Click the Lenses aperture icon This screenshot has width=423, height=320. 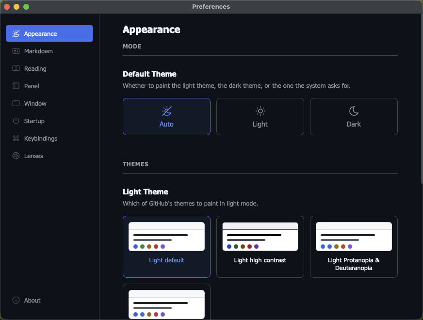(16, 156)
